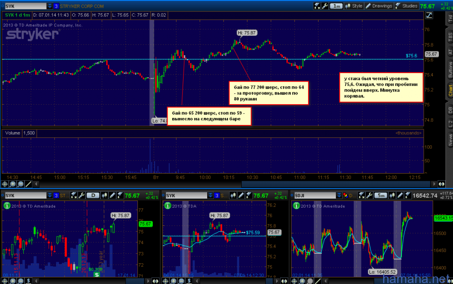Open the 1m timeframe selector
Image resolution: width=453 pixels, height=284 pixels.
pyautogui.click(x=336, y=6)
